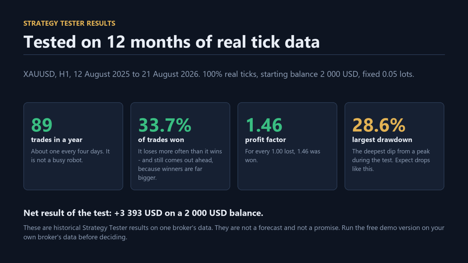Image resolution: width=468 pixels, height=263 pixels.
Task: Click the historical results disclaimer paragraph
Action: [x=234, y=232]
